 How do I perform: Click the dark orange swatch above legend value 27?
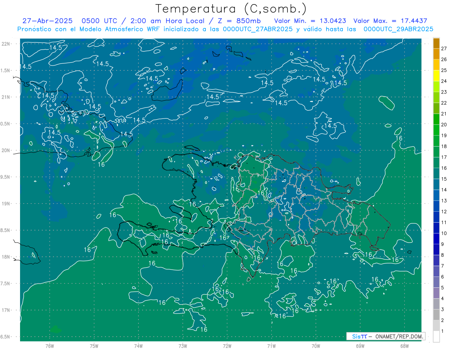(x=436, y=43)
